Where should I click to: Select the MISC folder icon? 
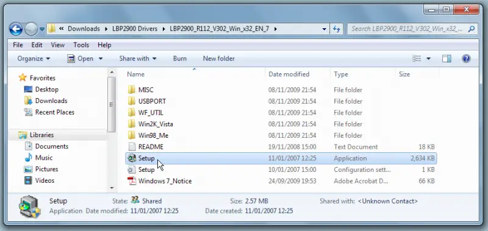[x=132, y=90]
